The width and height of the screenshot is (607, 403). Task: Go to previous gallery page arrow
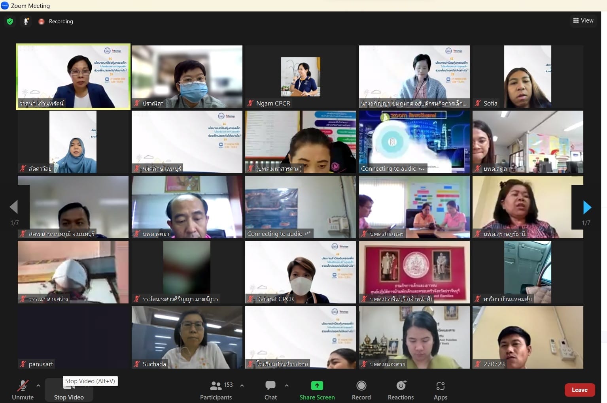click(14, 207)
